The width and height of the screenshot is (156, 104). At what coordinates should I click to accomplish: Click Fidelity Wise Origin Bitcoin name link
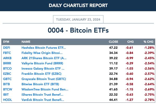tap(42, 53)
